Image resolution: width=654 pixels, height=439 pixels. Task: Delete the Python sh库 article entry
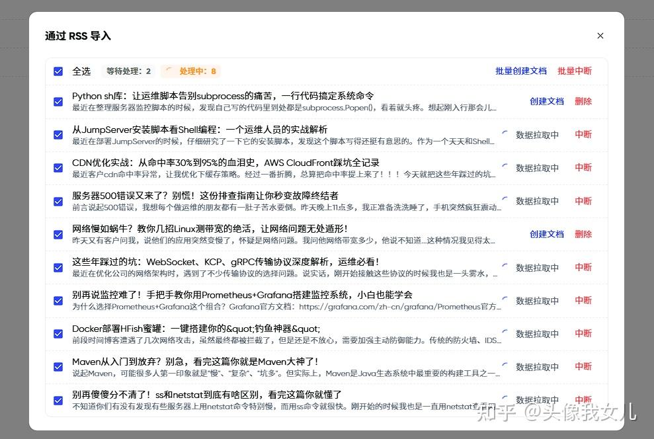coord(583,102)
